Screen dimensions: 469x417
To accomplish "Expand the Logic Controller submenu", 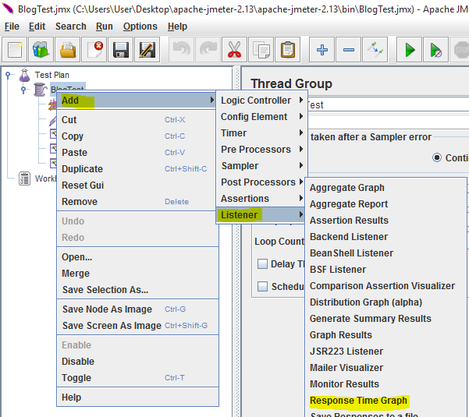I will pos(261,101).
